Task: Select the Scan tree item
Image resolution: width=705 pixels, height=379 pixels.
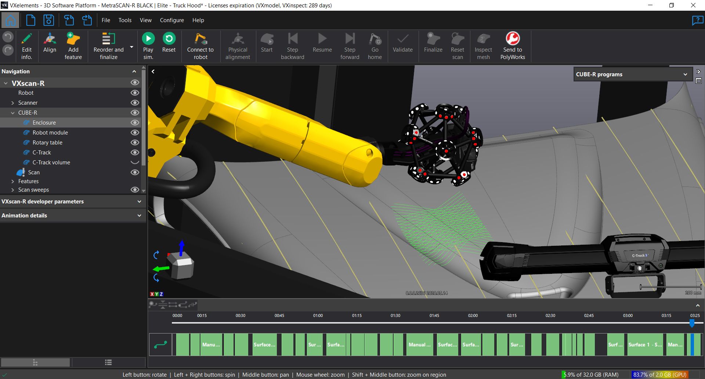Action: click(x=34, y=172)
